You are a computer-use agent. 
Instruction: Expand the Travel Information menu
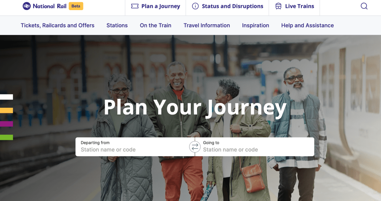(x=207, y=25)
